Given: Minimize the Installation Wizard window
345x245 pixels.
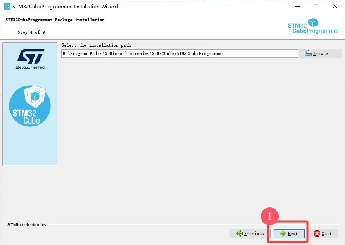Looking at the screenshot, I should coord(297,6).
